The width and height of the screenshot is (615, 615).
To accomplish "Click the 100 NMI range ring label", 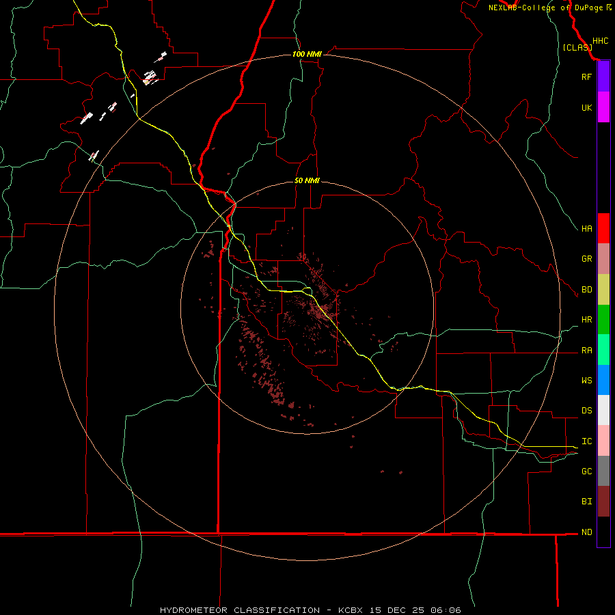I will [307, 54].
